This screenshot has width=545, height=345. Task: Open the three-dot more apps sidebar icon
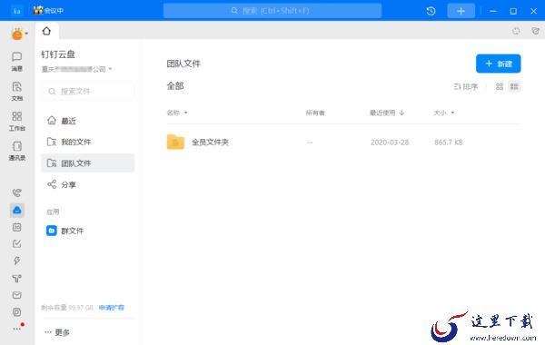17,328
